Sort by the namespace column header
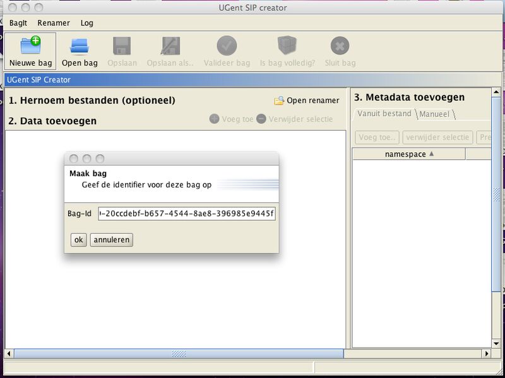Screen dimensions: 505x378 (x=408, y=154)
